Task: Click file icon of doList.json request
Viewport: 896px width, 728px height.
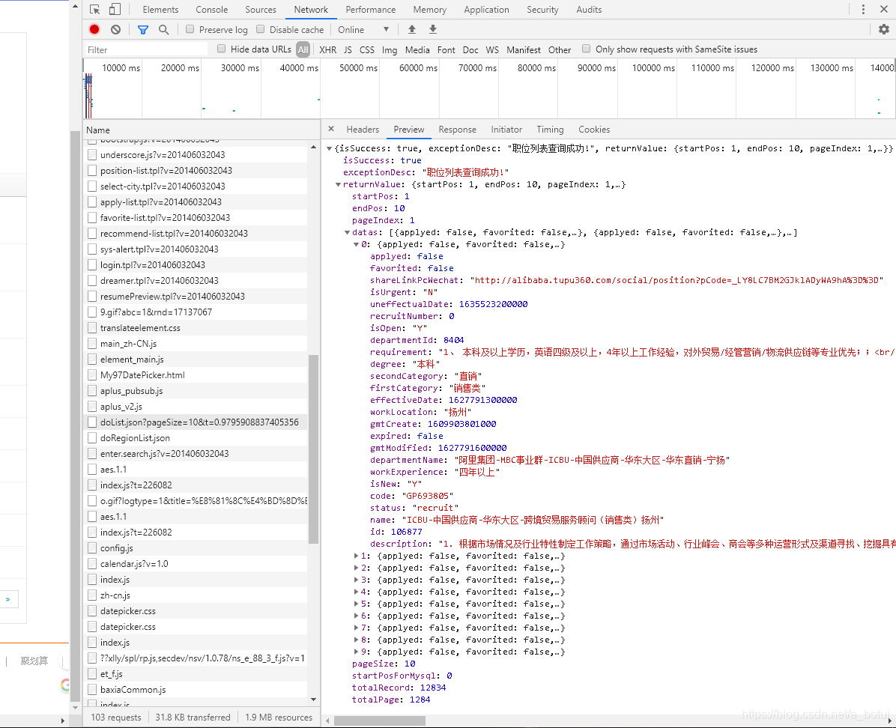Action: coord(91,422)
